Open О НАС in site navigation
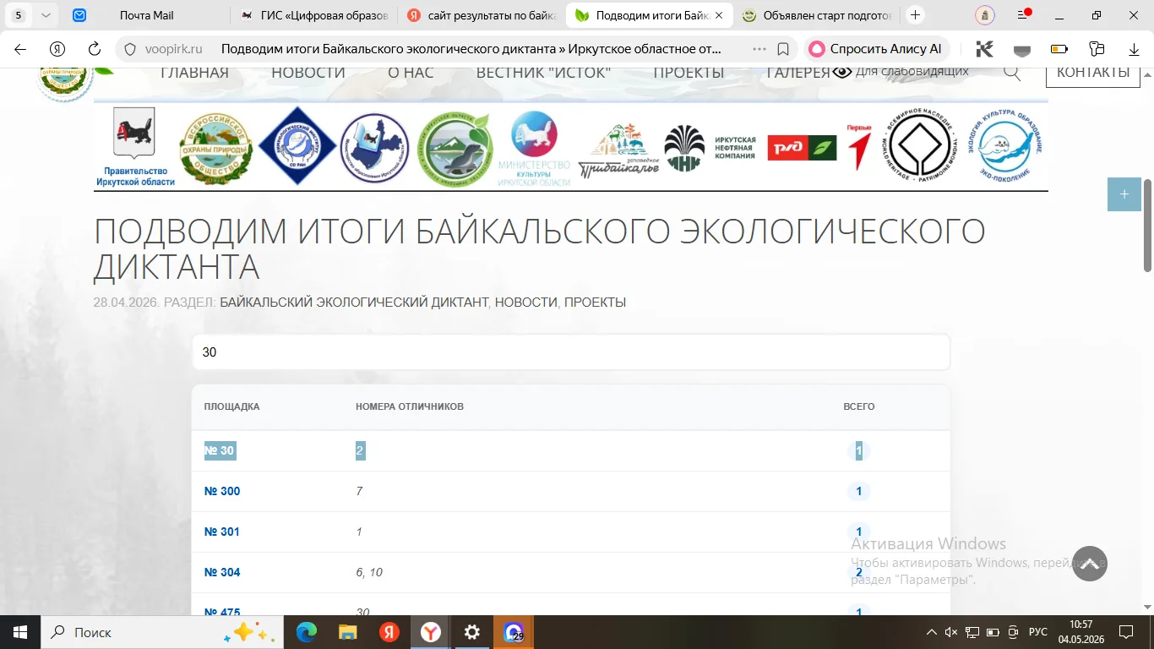 pyautogui.click(x=411, y=73)
